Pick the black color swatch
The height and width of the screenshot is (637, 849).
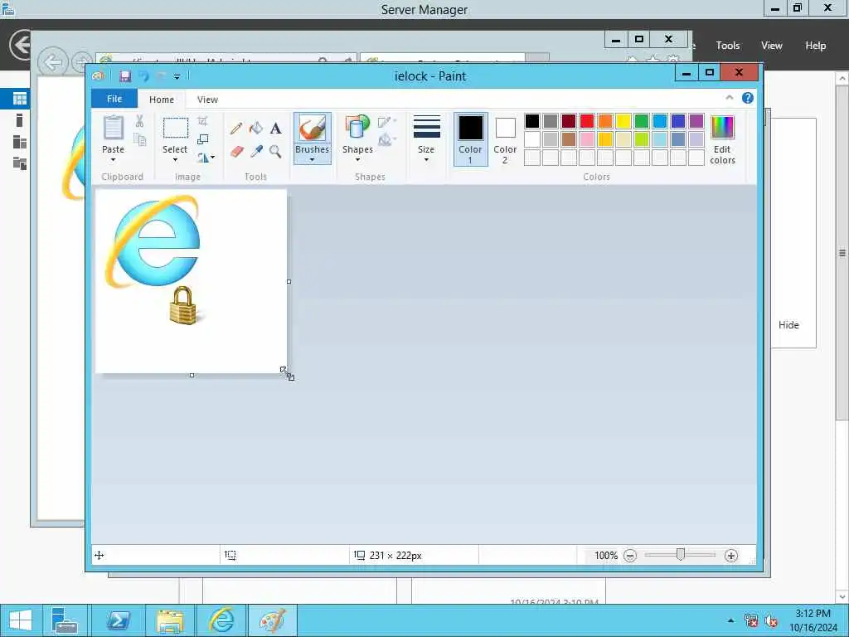[x=532, y=121]
